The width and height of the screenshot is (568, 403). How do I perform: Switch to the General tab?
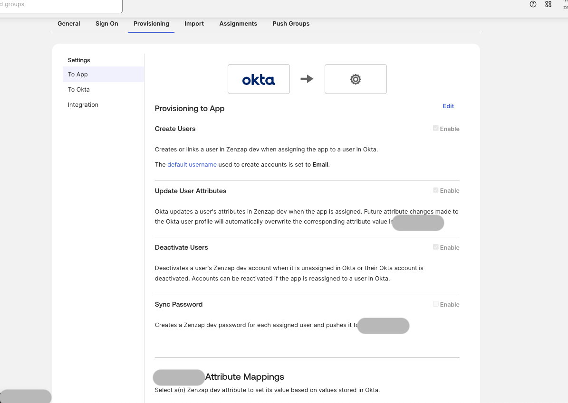[x=69, y=24]
